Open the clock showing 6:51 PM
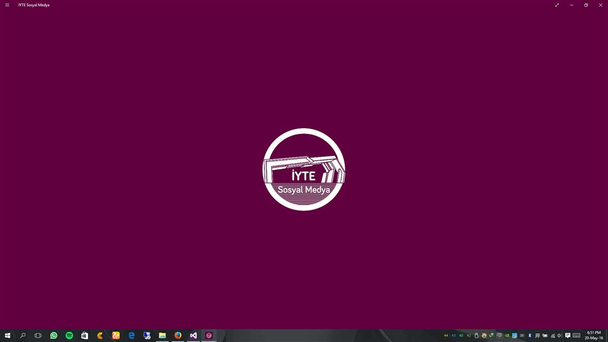608x342 pixels. click(594, 335)
